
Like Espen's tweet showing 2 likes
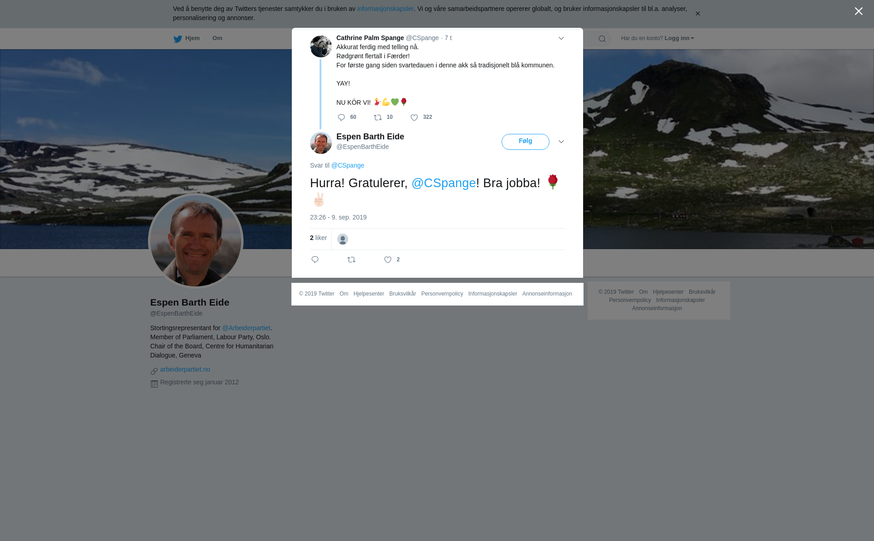click(388, 260)
